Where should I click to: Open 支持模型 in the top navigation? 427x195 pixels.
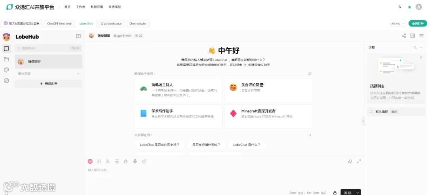pyautogui.click(x=114, y=7)
